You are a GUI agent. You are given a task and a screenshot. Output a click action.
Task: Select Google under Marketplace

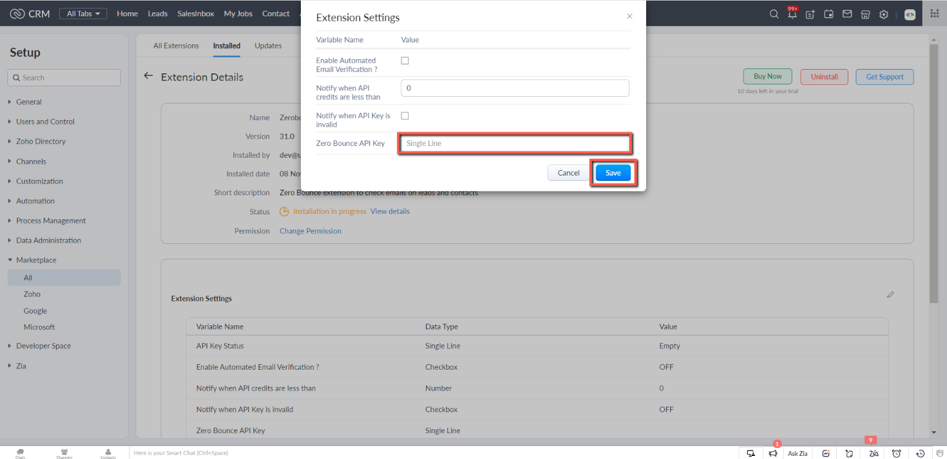pyautogui.click(x=35, y=311)
